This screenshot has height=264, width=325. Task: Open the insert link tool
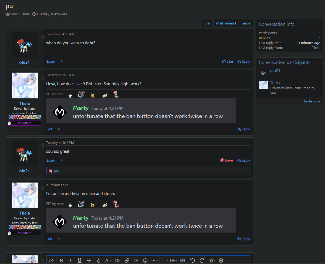click(127, 260)
